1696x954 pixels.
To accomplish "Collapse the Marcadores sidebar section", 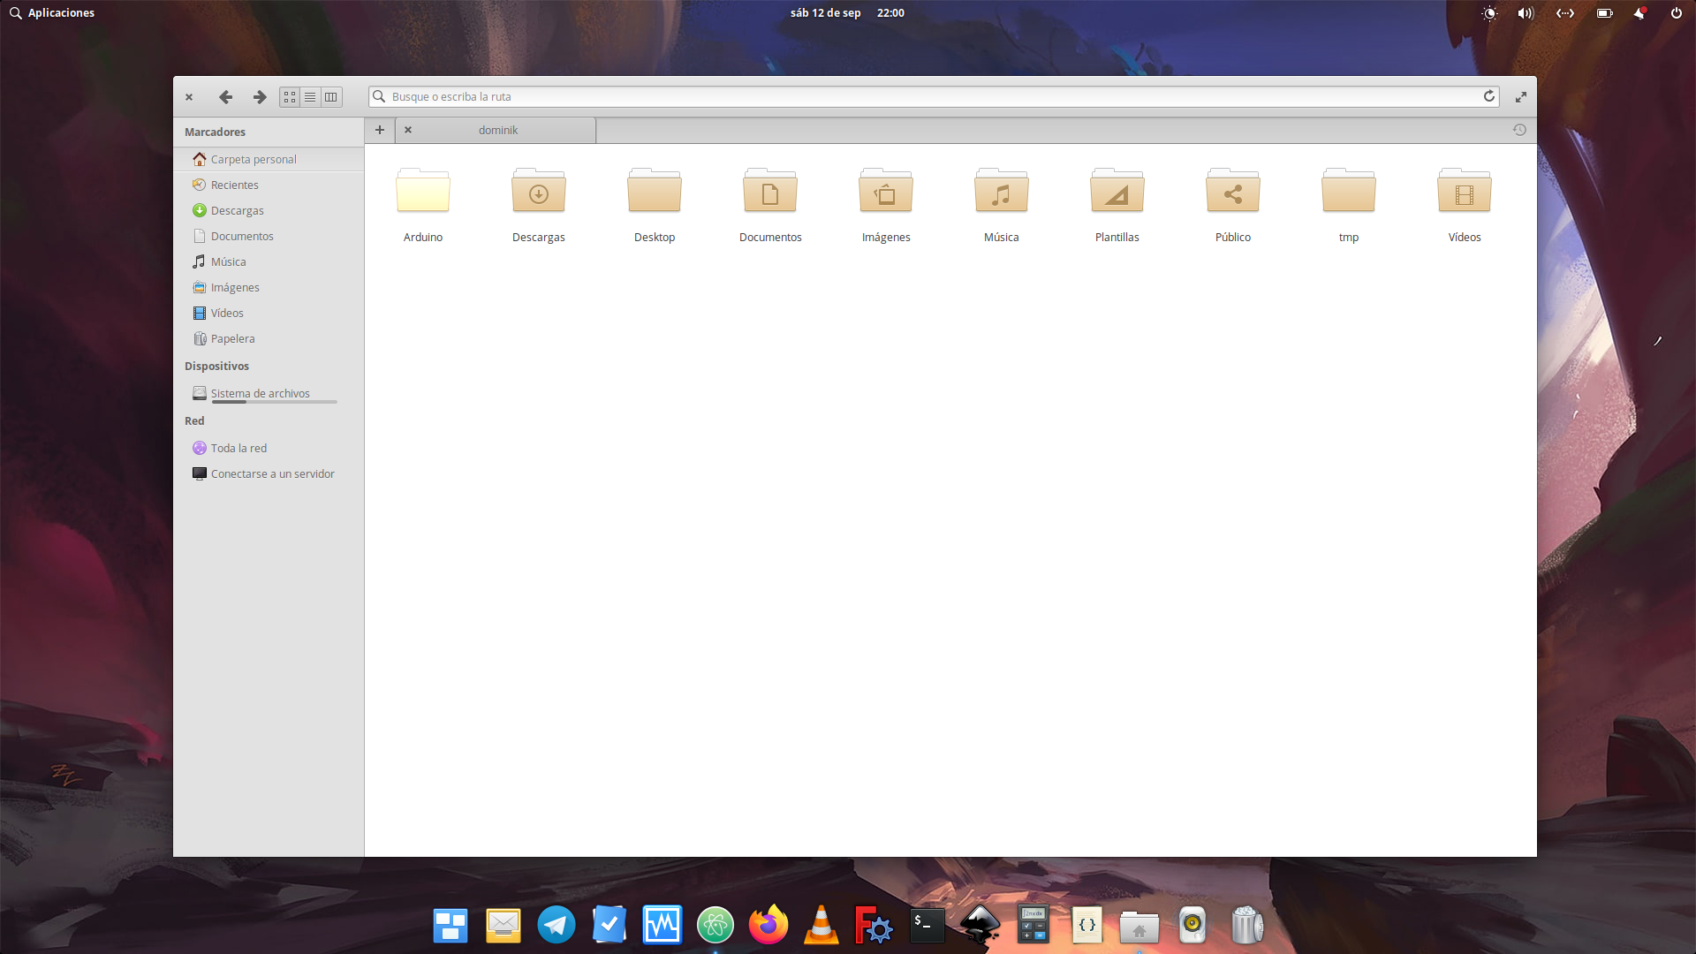I will [215, 132].
